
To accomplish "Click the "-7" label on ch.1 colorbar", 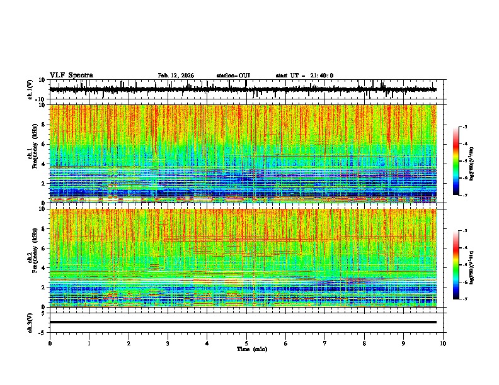I will [464, 195].
